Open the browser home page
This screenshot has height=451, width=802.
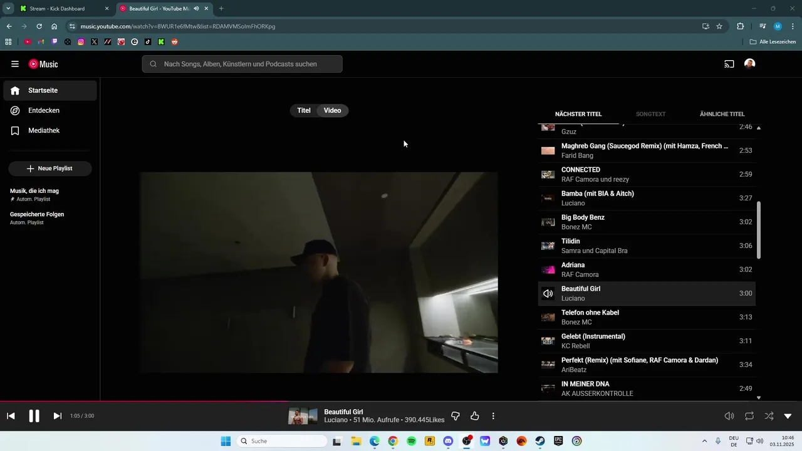point(55,26)
